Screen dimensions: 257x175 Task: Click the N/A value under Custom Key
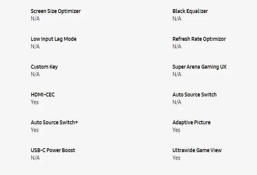coord(35,74)
